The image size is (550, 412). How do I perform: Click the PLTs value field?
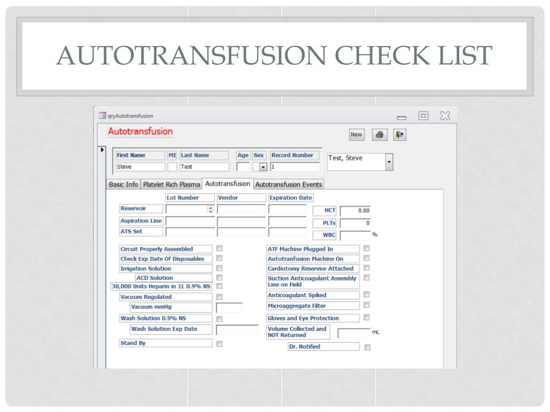[x=356, y=223]
